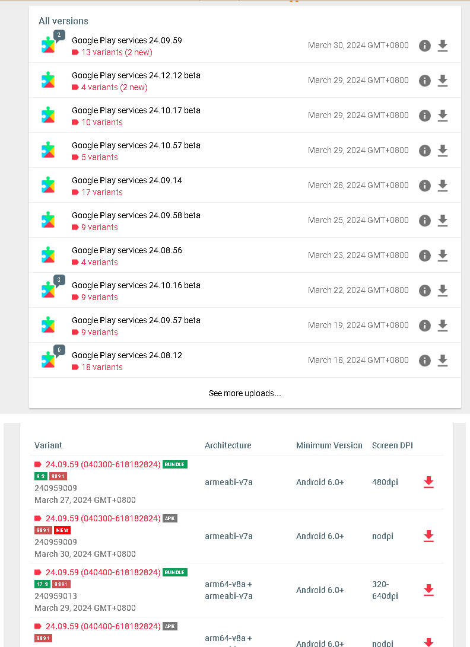Open Google Play services 24.09.57 beta link
This screenshot has width=470, height=647.
[x=136, y=321]
